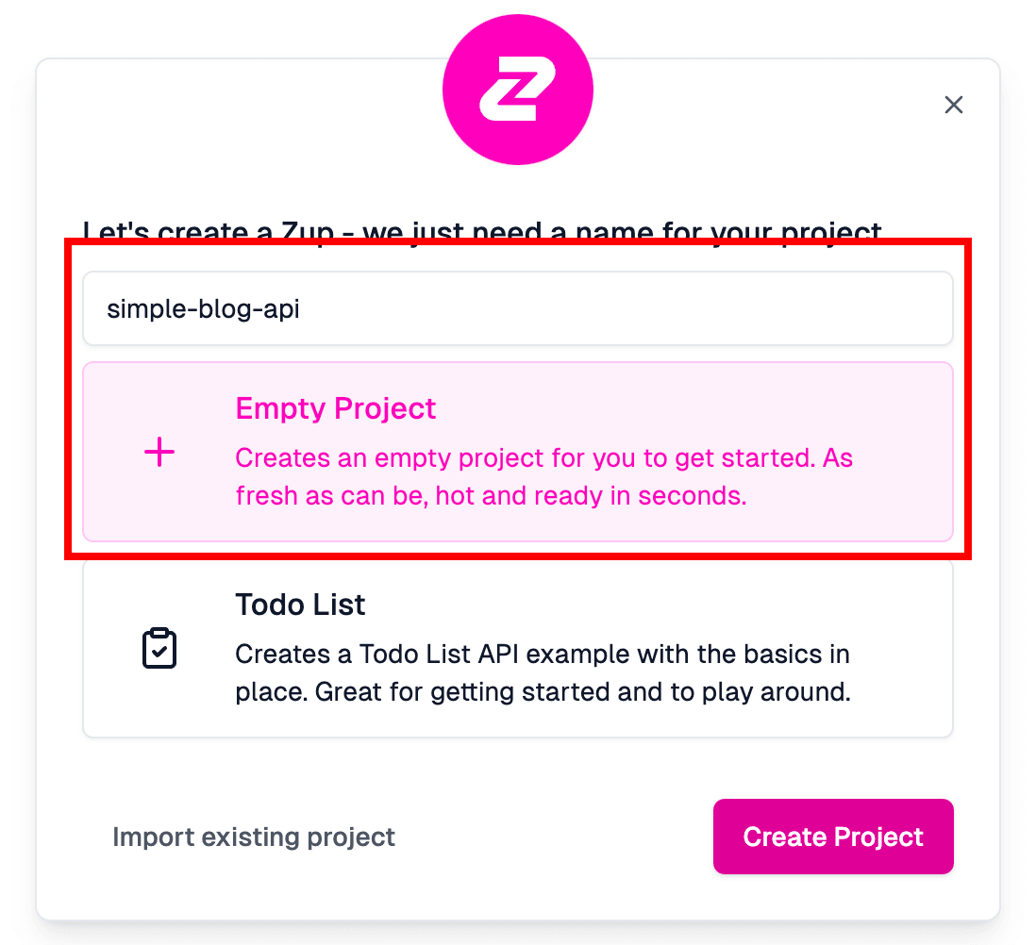Switch selection to Todo List example
Screen dimensions: 1036x945
click(518, 648)
